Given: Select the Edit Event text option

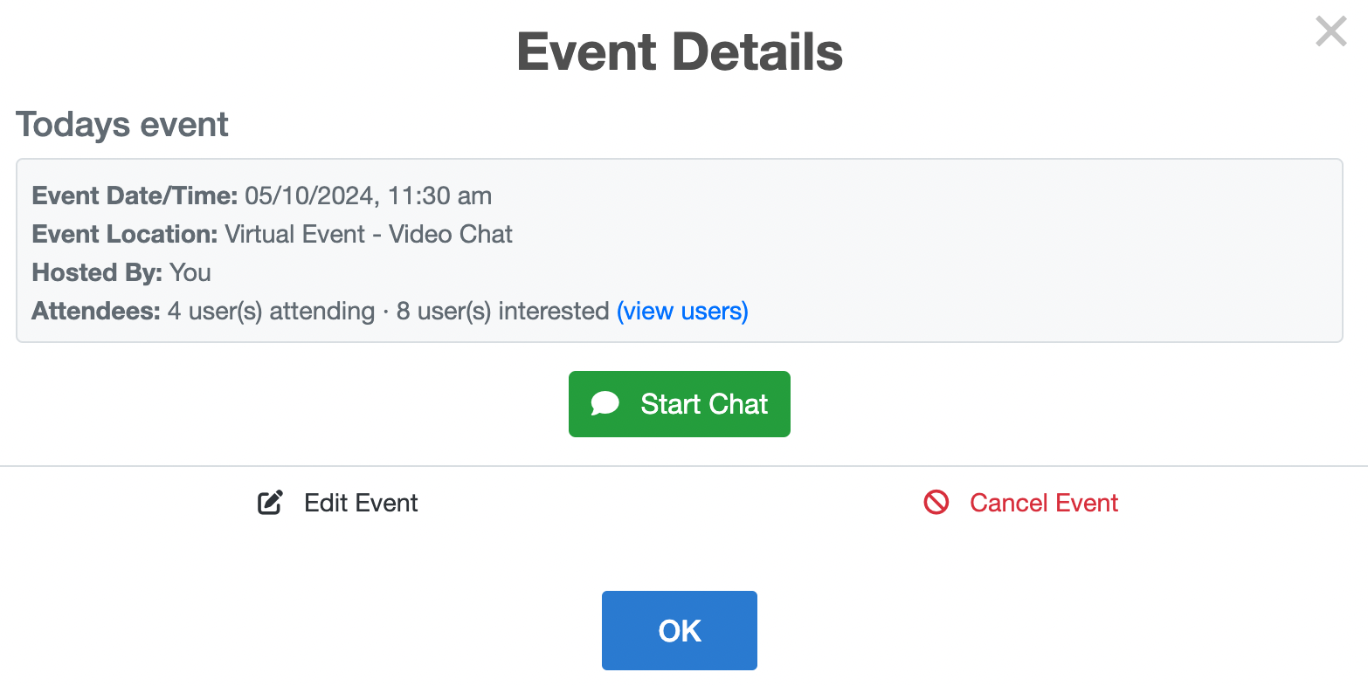Looking at the screenshot, I should [x=361, y=503].
